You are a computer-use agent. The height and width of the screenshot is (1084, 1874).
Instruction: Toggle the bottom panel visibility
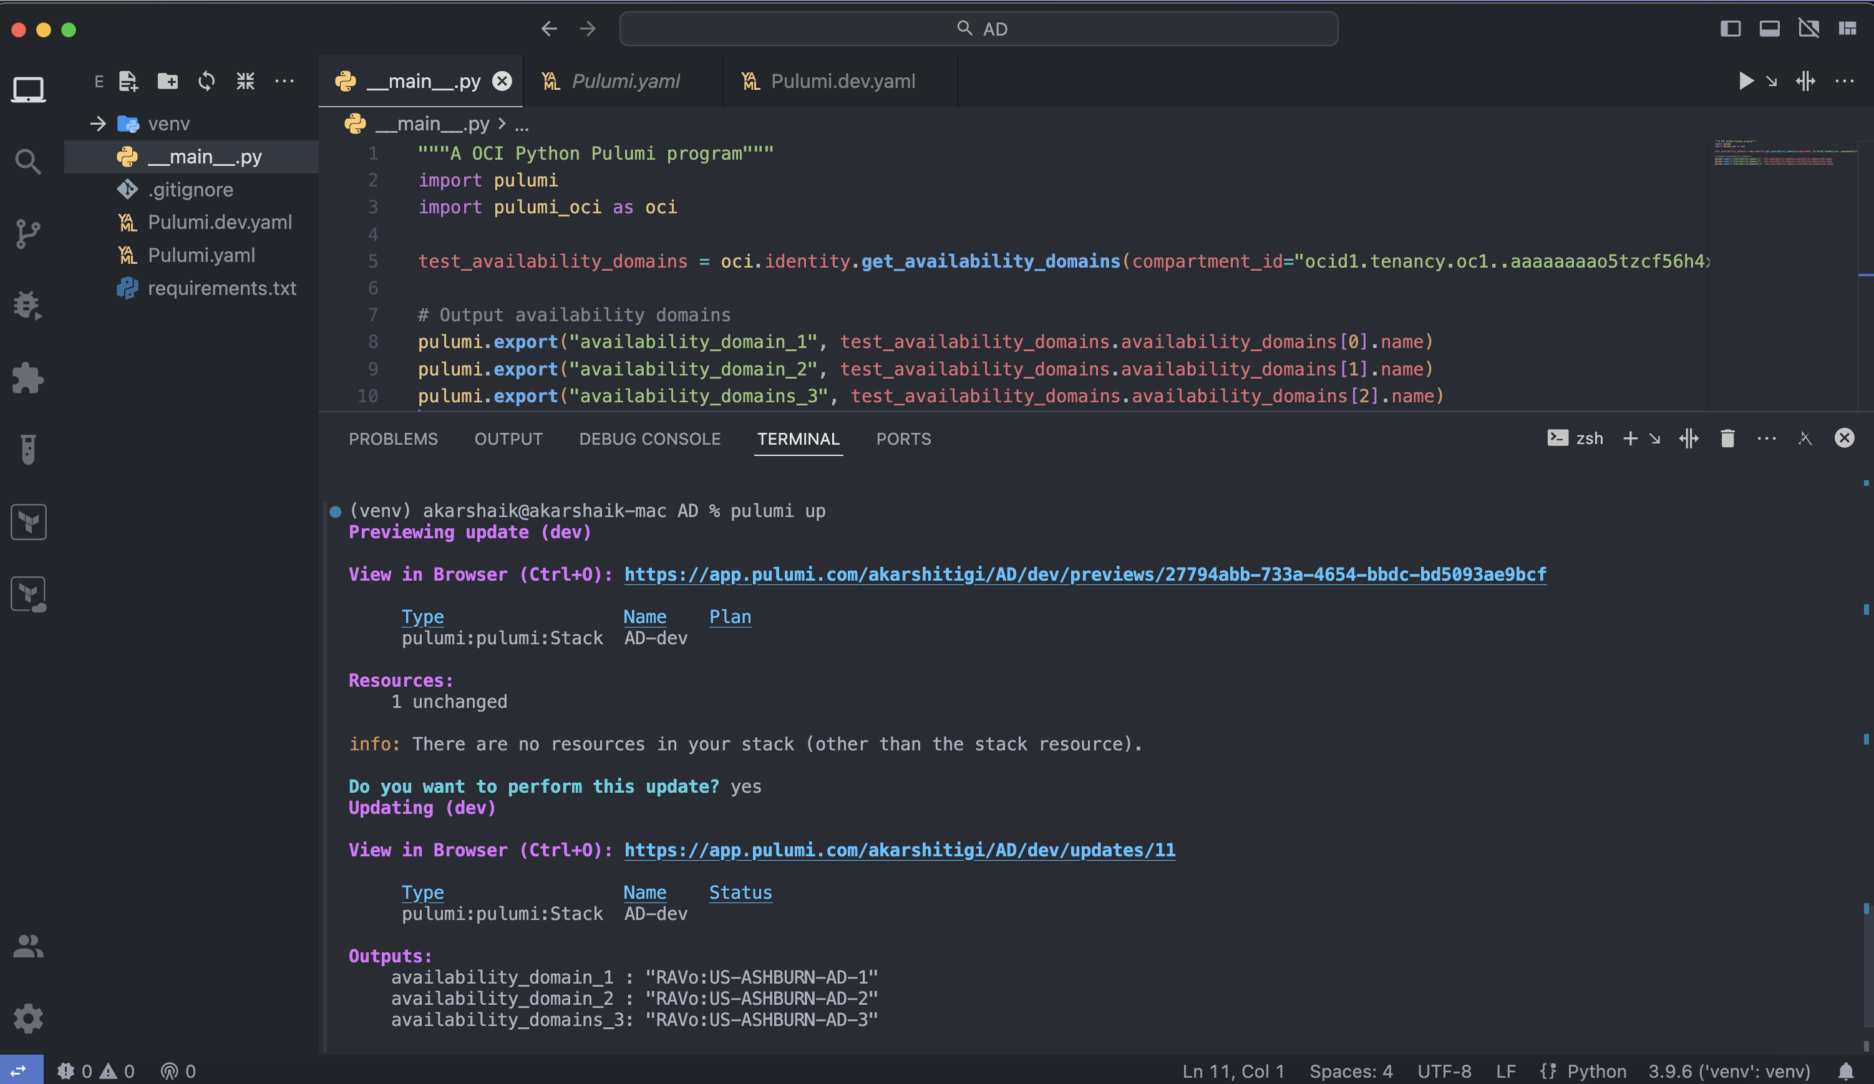(x=1770, y=28)
